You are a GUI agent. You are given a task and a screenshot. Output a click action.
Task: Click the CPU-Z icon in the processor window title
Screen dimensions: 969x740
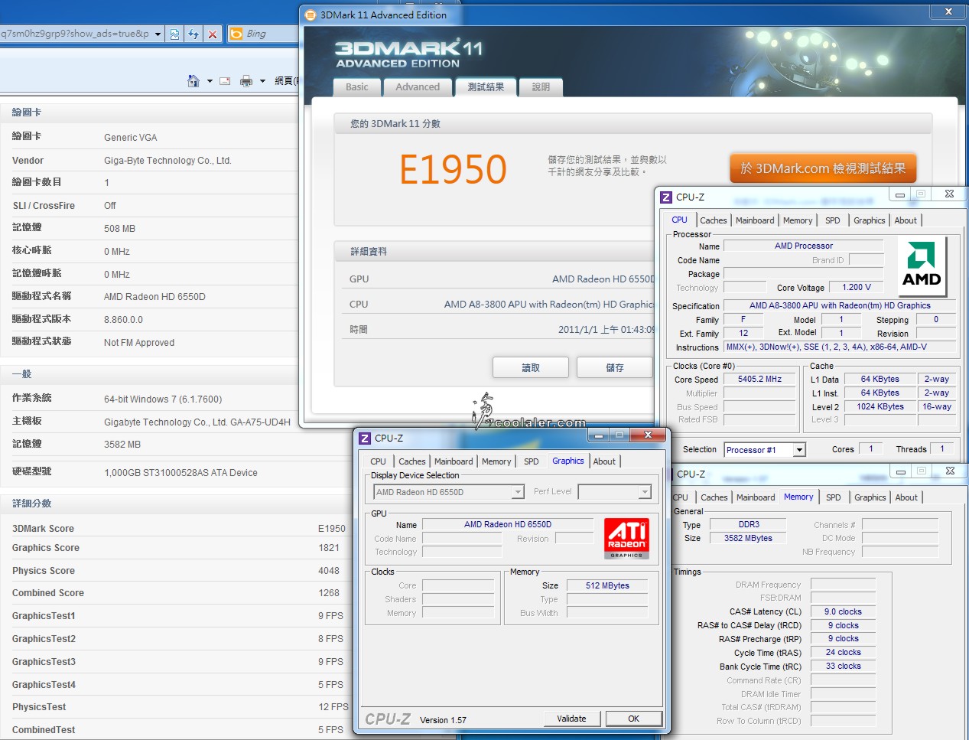(666, 197)
